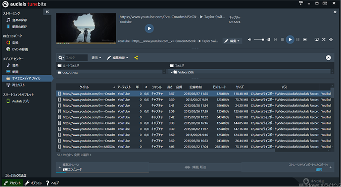The height and width of the screenshot is (187, 341).
Task: Click the video preview thumbnail
Action: [86, 28]
